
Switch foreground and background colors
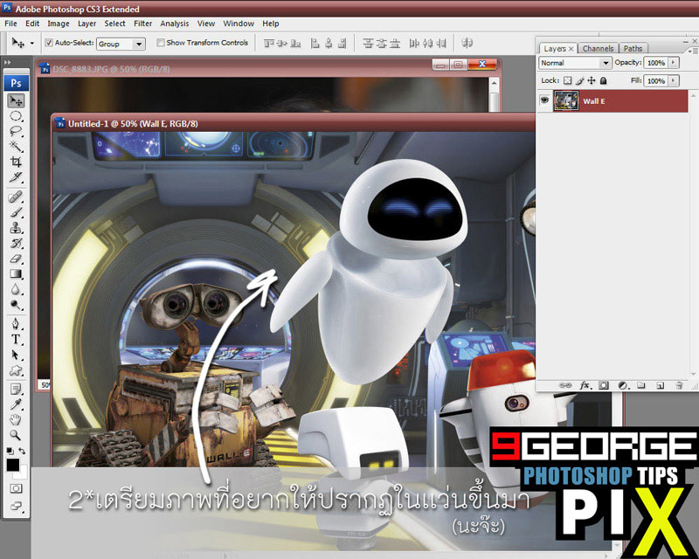click(22, 451)
